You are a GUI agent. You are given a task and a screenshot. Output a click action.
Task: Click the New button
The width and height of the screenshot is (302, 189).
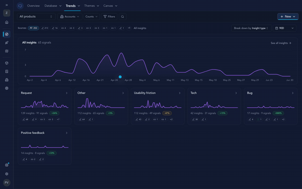(x=288, y=17)
